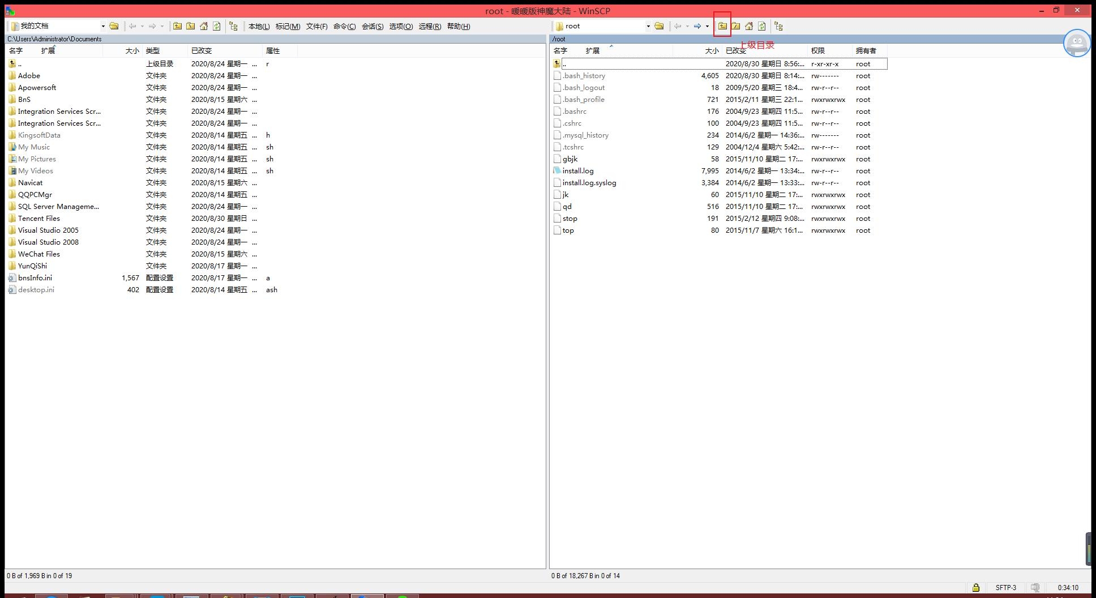Go back in local panel history
Viewport: 1096px width, 598px height.
click(132, 26)
